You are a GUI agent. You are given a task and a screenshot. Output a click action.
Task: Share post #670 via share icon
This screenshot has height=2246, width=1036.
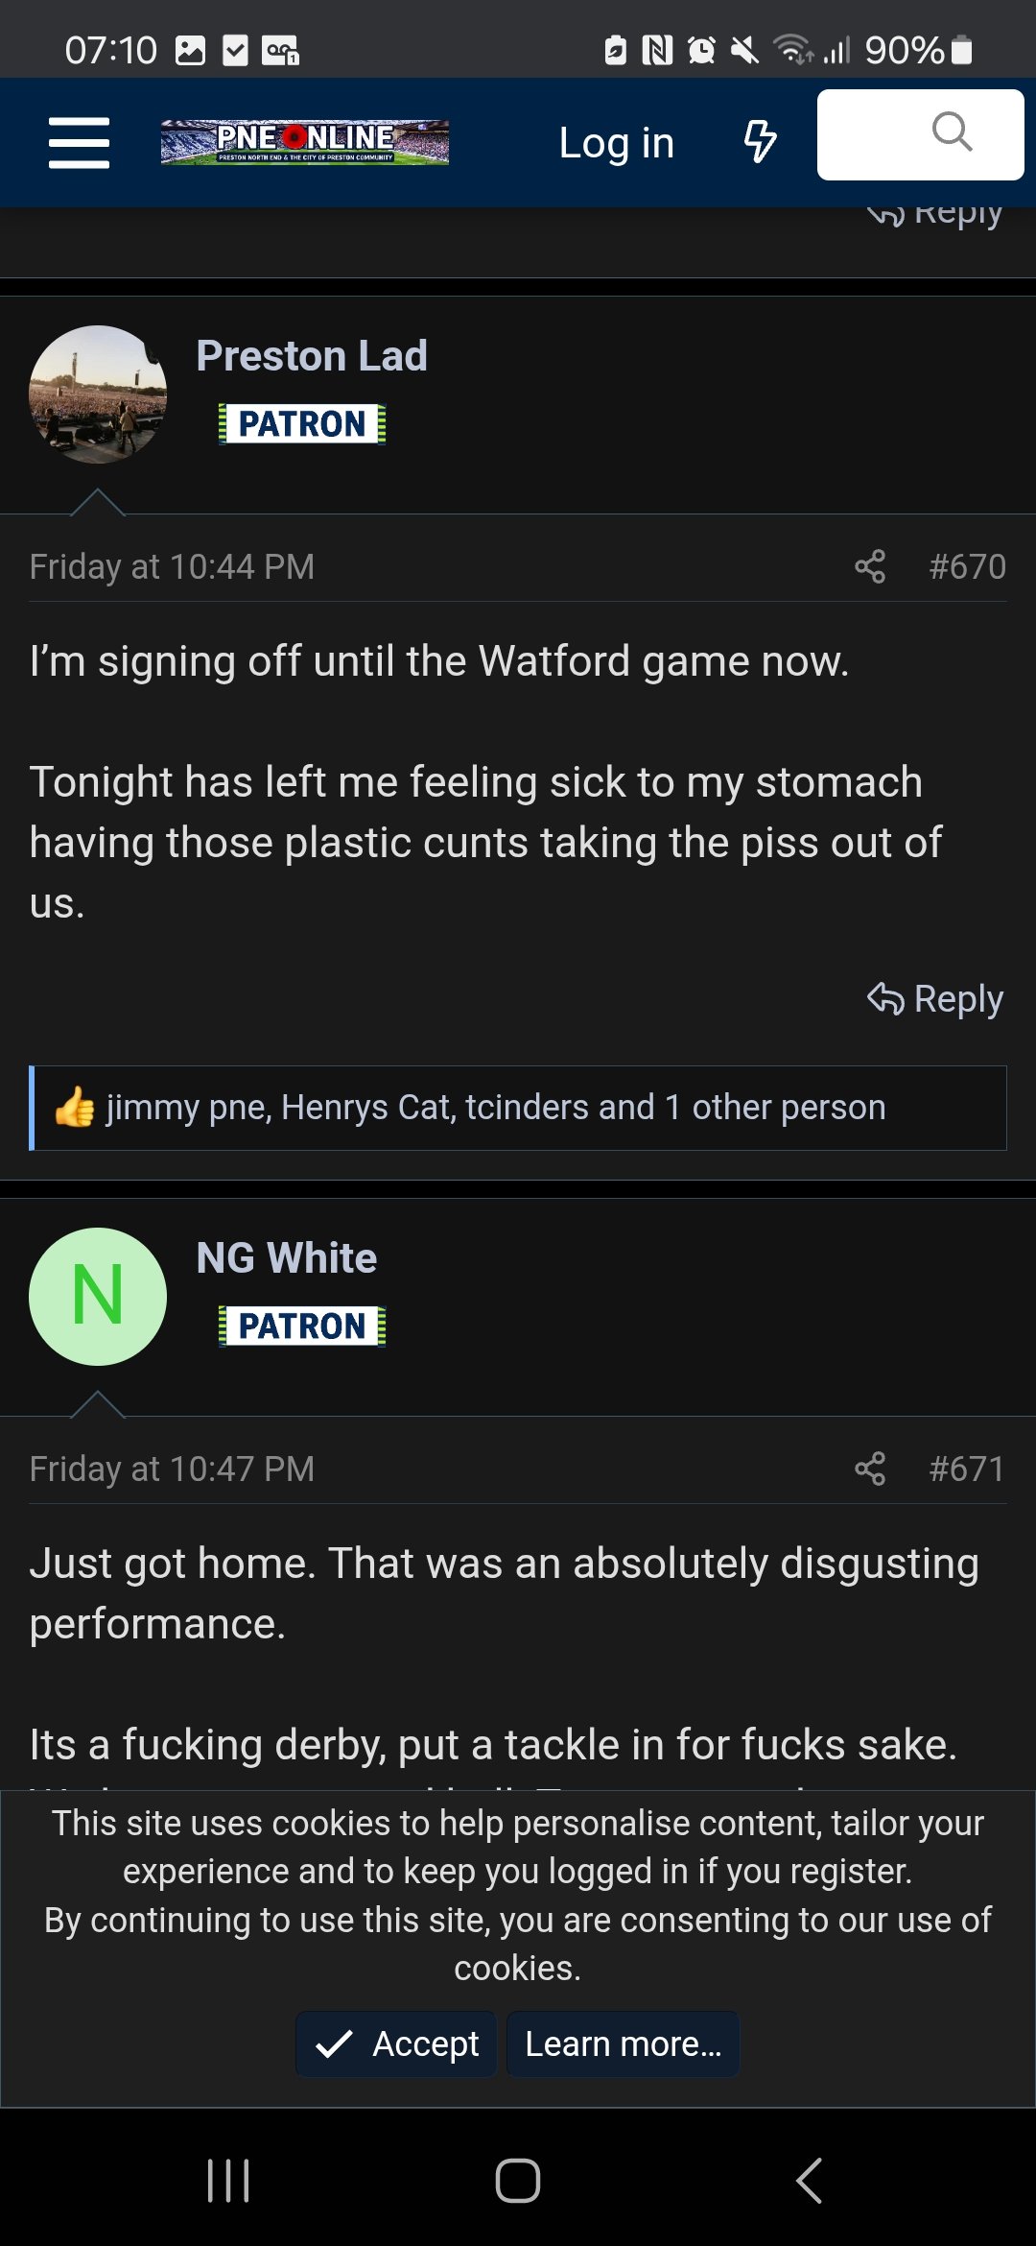pyautogui.click(x=870, y=566)
